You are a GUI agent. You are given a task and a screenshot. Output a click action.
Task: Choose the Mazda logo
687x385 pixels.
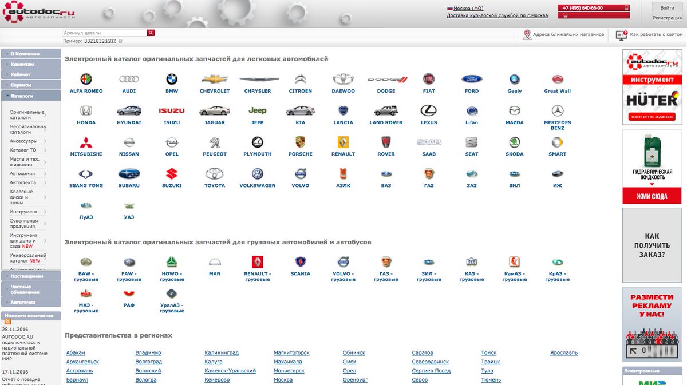pos(515,110)
